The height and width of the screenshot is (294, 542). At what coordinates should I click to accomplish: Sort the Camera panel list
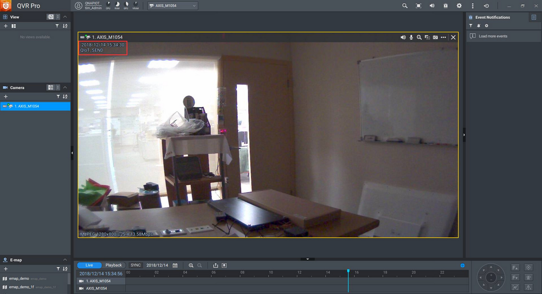(x=65, y=97)
